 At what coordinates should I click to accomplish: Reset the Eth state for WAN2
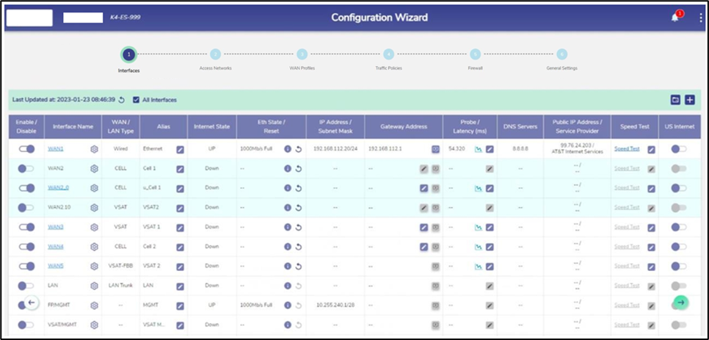[x=298, y=168]
